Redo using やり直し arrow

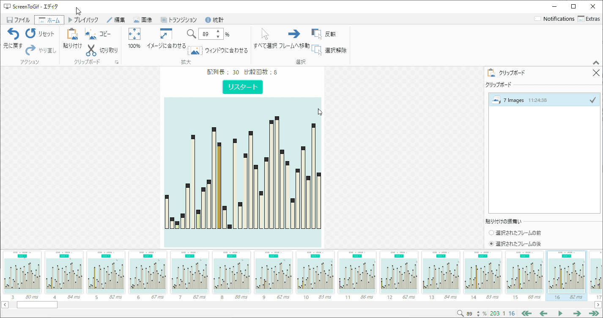pos(30,50)
